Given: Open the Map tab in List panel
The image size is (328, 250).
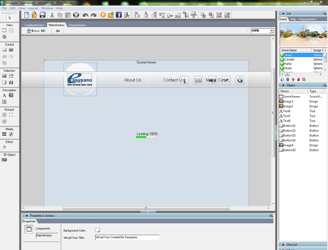Looking at the screenshot, I should [293, 19].
